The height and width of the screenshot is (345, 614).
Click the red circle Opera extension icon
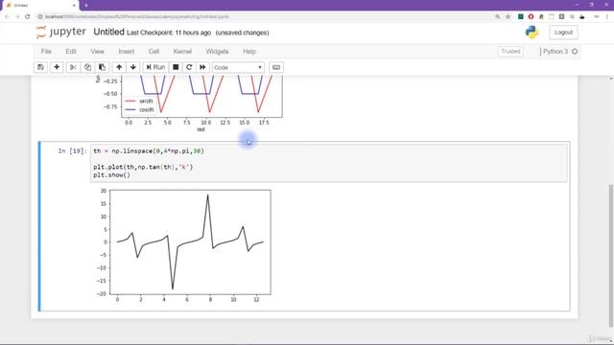pos(531,17)
